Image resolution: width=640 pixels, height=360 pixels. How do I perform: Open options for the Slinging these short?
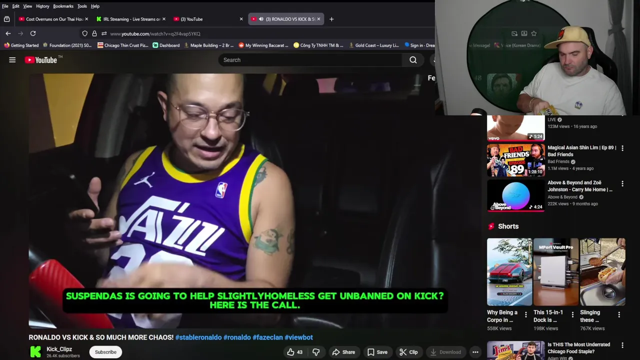coord(619,314)
